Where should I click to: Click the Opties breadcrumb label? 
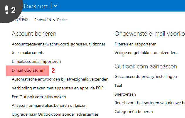(62, 20)
